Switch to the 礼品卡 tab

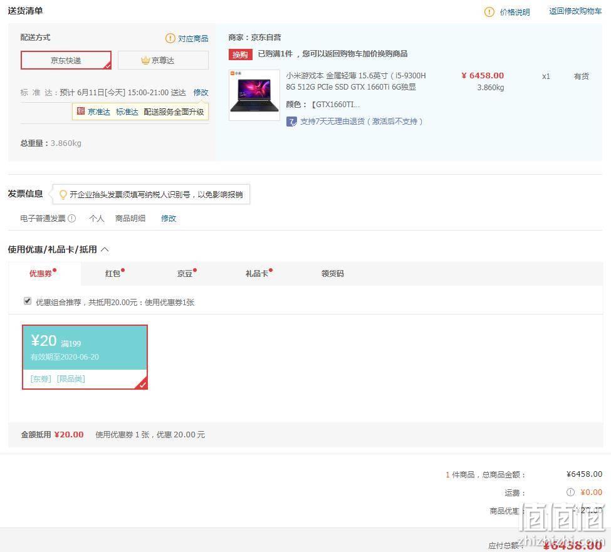coord(257,273)
